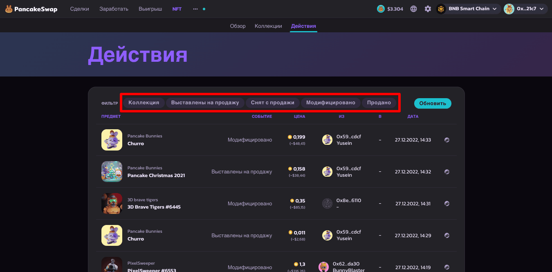
Task: Open BscScan link for Churro 14:33 row
Action: 447,140
